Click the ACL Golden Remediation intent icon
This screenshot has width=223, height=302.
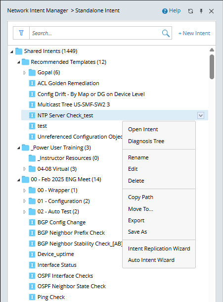click(32, 83)
